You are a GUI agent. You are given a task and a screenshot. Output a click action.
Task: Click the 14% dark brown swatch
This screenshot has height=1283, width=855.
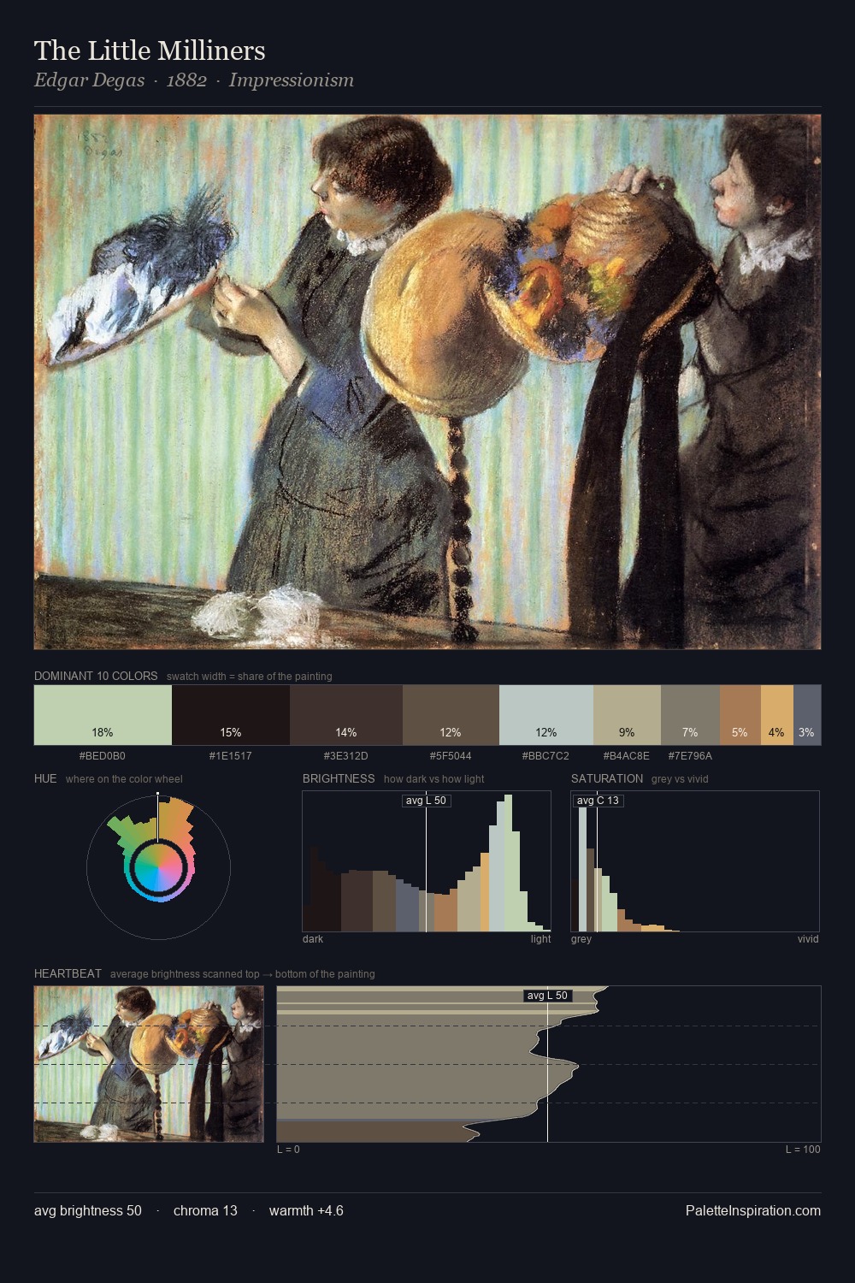(346, 715)
